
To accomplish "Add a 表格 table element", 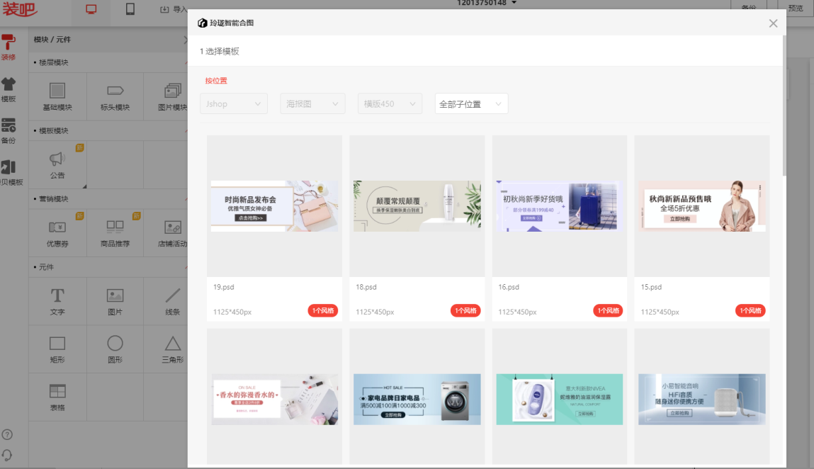I will pyautogui.click(x=57, y=397).
